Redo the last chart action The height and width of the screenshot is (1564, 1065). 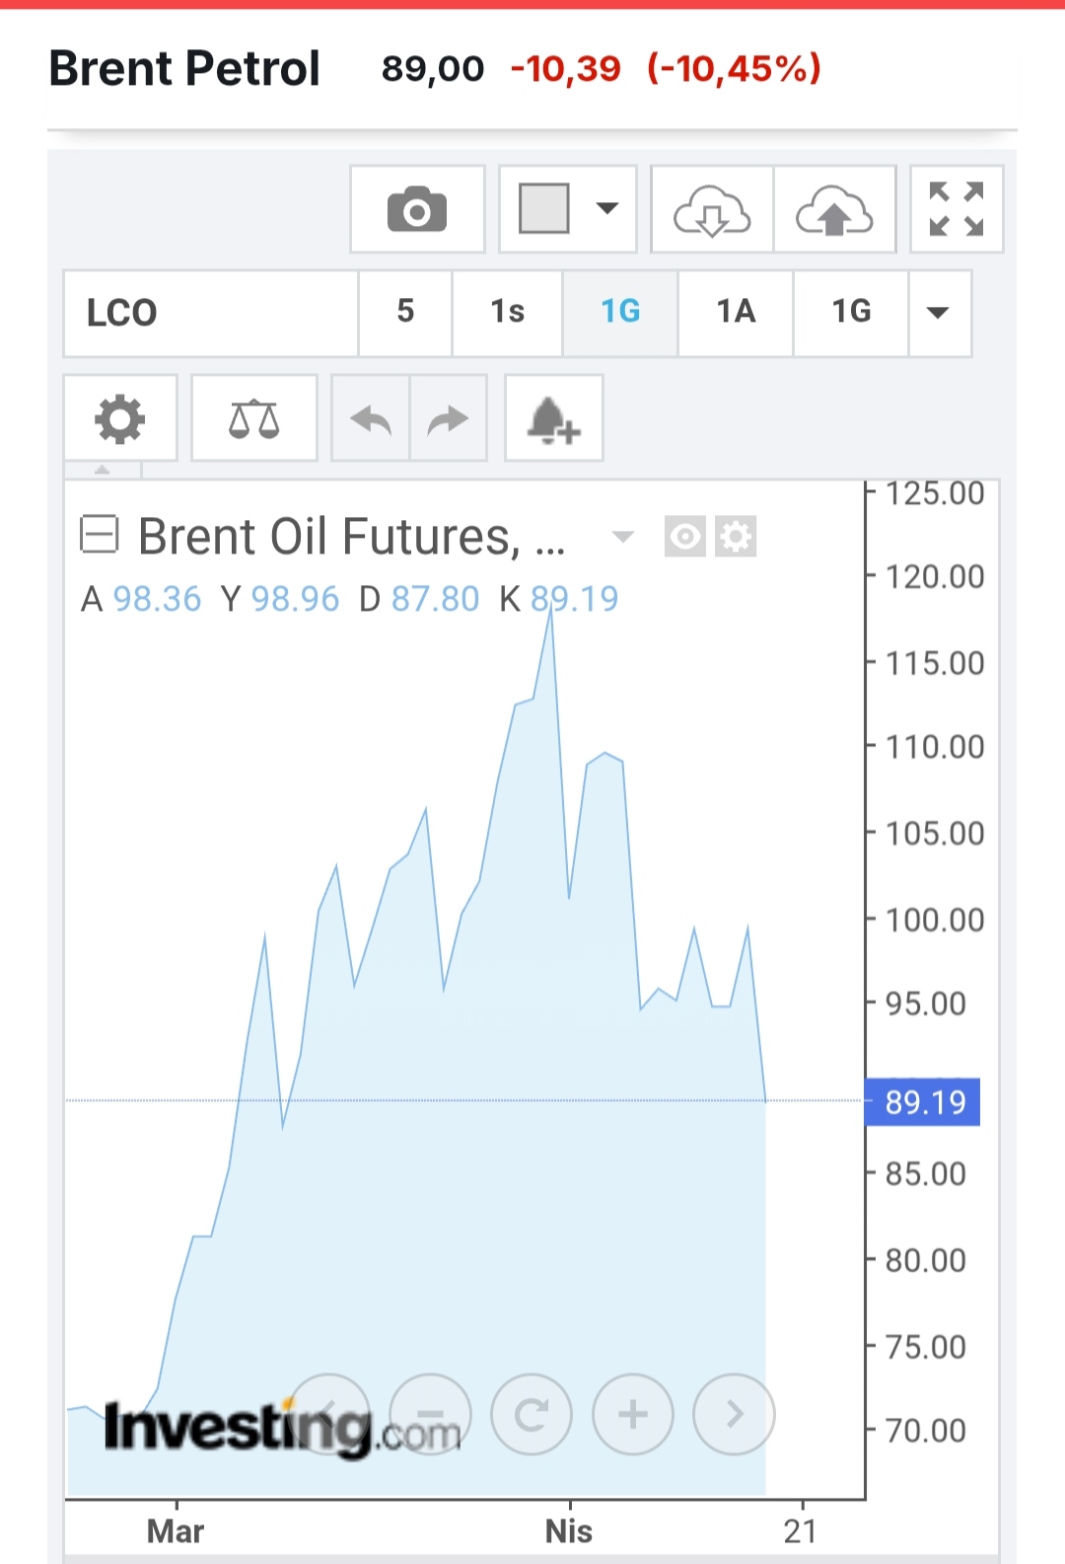pyautogui.click(x=448, y=419)
